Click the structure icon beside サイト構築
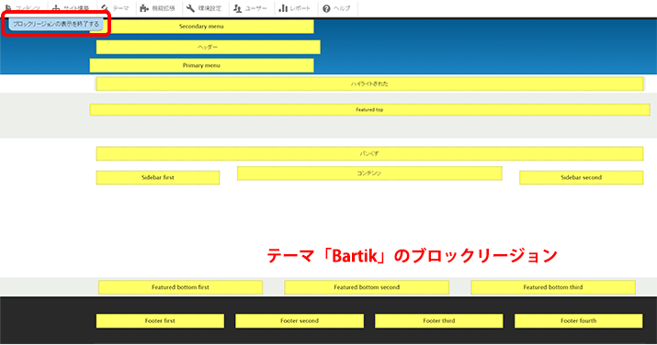Screen dimensions: 657x345 [x=56, y=8]
